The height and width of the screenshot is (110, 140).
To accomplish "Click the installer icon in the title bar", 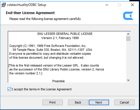I will coord(3,5).
